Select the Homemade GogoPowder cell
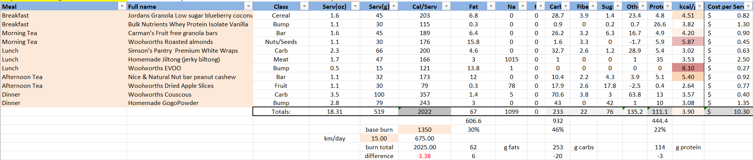 190,103
